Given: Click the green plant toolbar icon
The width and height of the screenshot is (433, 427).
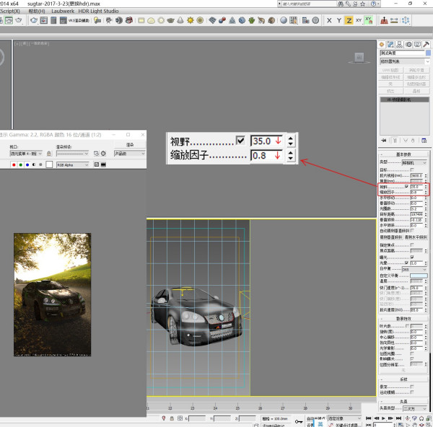Looking at the screenshot, I should (x=252, y=20).
